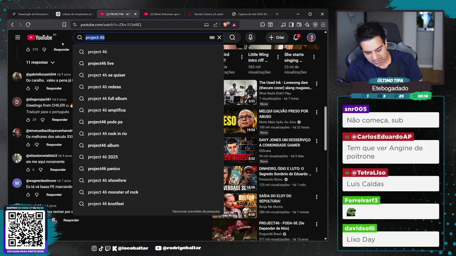Go back with browser back arrow
456x256 pixels.
click(x=12, y=25)
